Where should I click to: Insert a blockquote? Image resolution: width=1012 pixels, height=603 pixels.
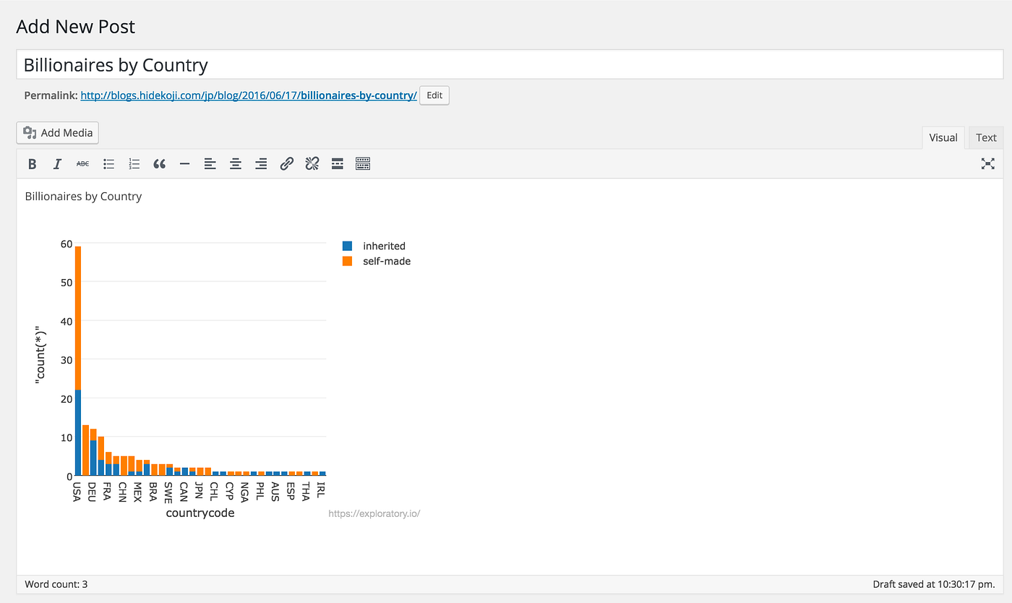[159, 163]
